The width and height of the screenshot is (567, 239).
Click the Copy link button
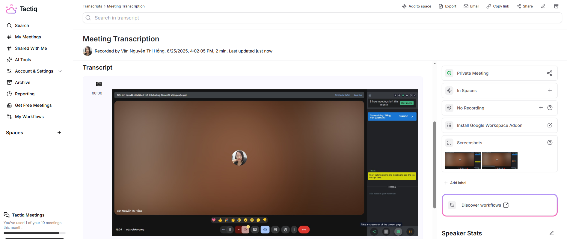tap(497, 6)
